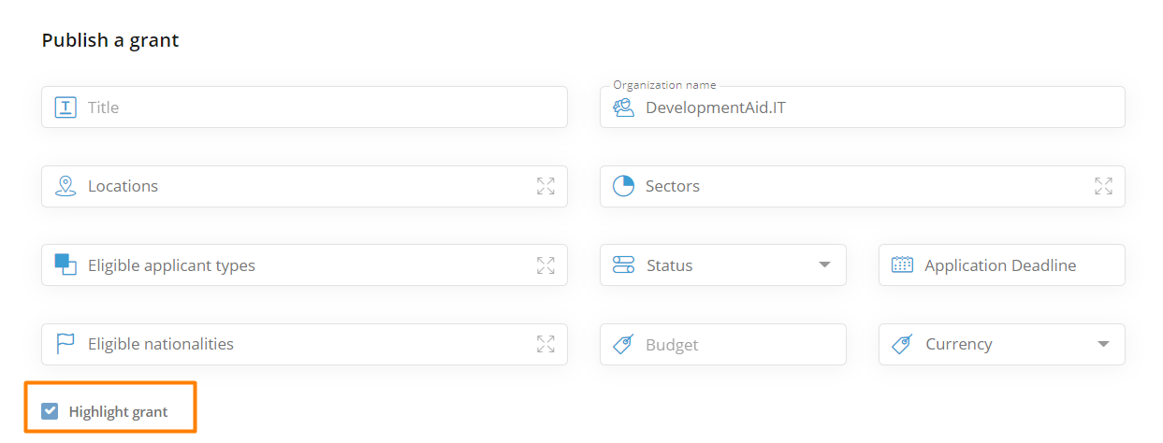Expand the Eligible nationalities selector
The height and width of the screenshot is (443, 1163).
[545, 344]
